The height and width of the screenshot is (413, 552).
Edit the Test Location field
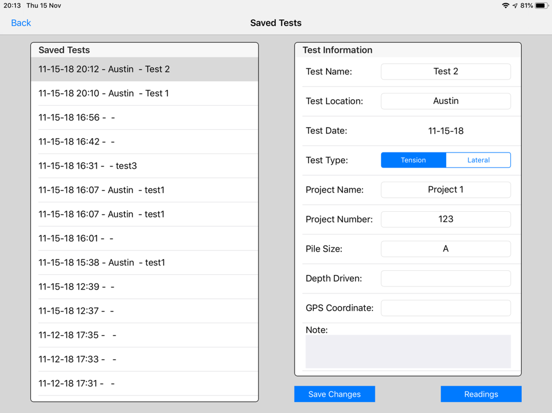pyautogui.click(x=446, y=101)
